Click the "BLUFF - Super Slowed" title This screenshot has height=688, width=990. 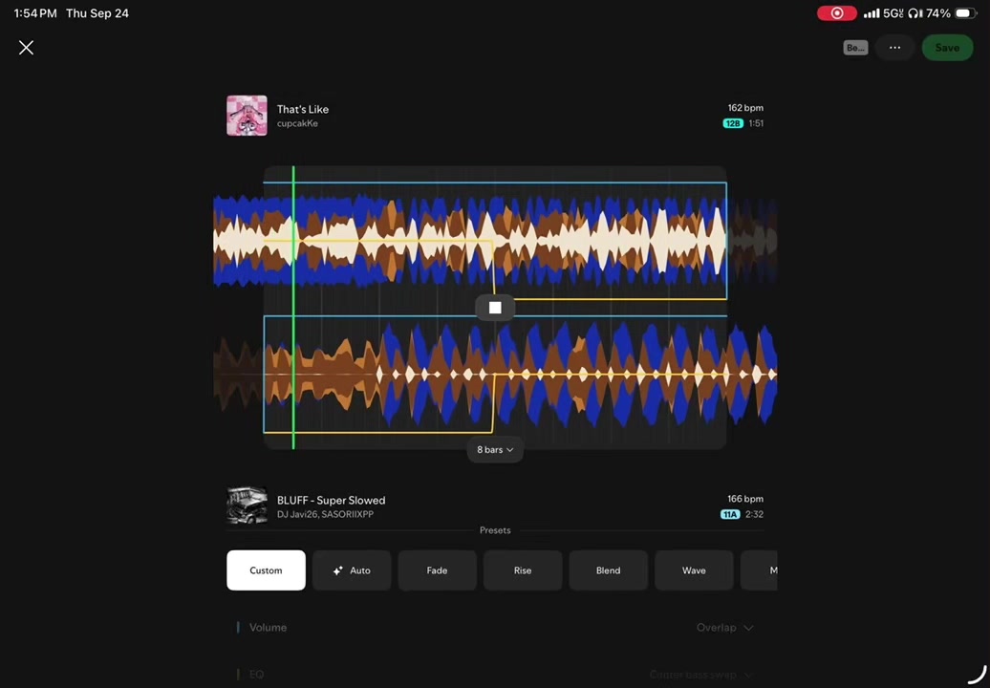click(331, 500)
